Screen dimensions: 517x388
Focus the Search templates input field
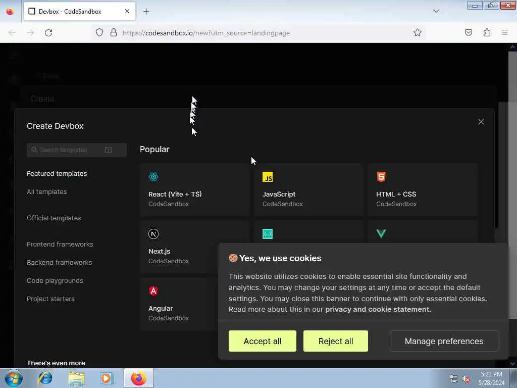point(77,150)
